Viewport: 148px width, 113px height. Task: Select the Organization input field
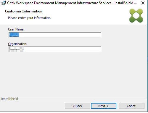point(55,49)
